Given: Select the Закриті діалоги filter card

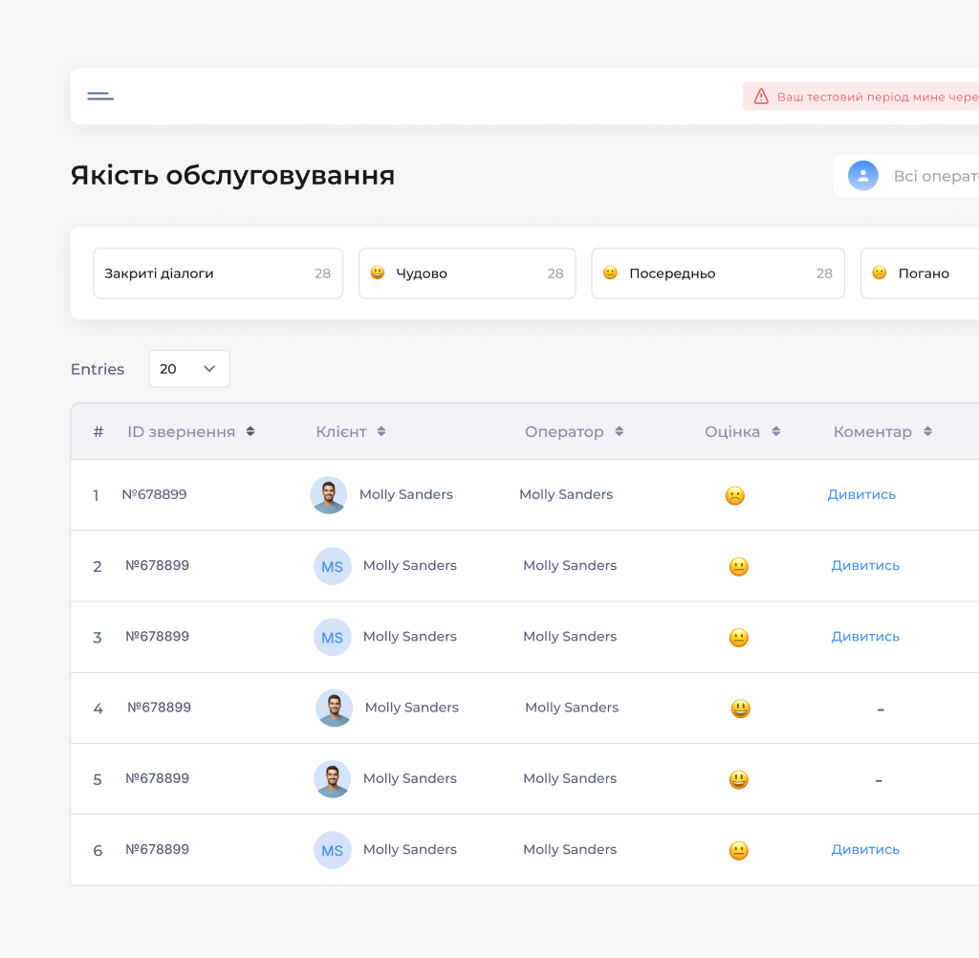Looking at the screenshot, I should [218, 272].
